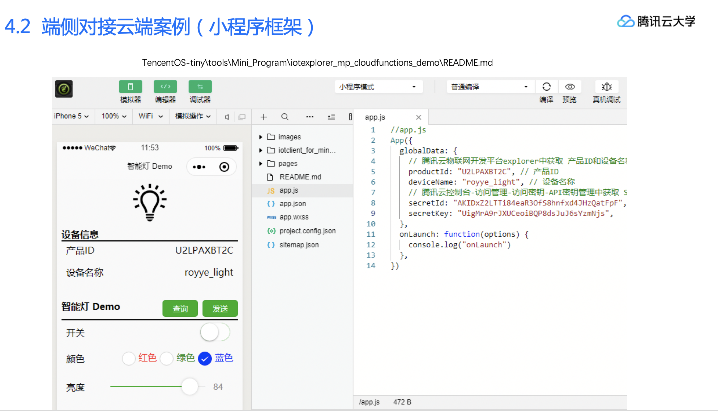
Task: Select the 红色 red color radio button
Action: (x=129, y=359)
